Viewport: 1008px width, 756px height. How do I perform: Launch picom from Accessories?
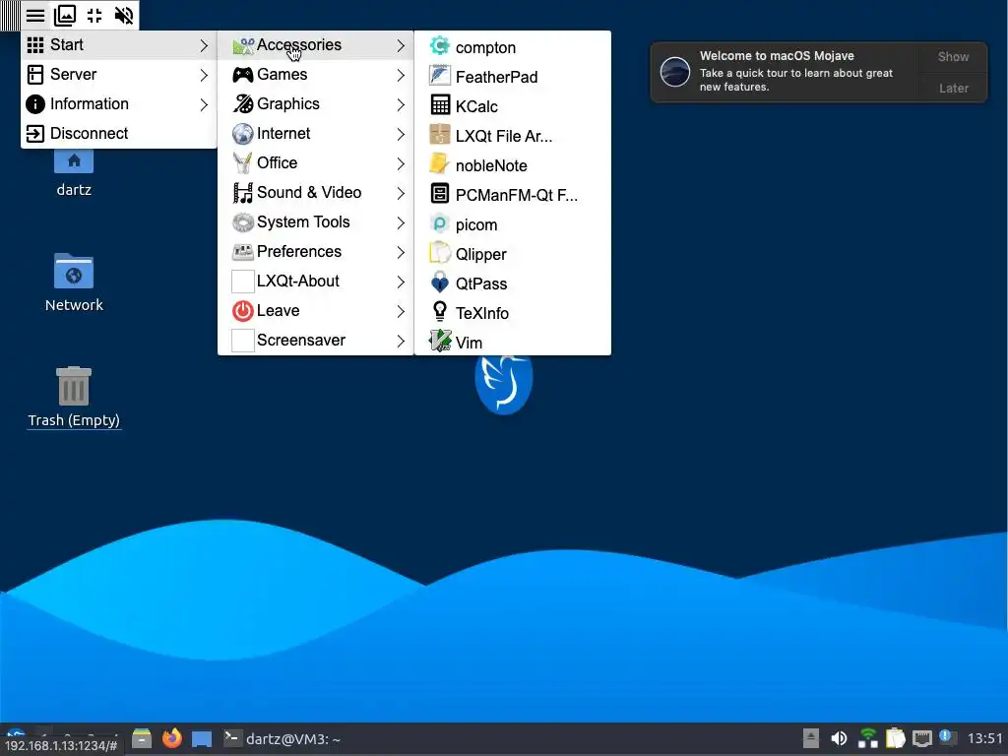click(512, 225)
